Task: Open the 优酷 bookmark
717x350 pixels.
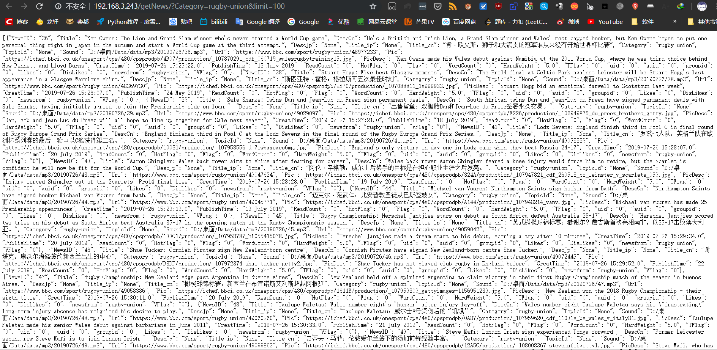Action: tap(338, 22)
